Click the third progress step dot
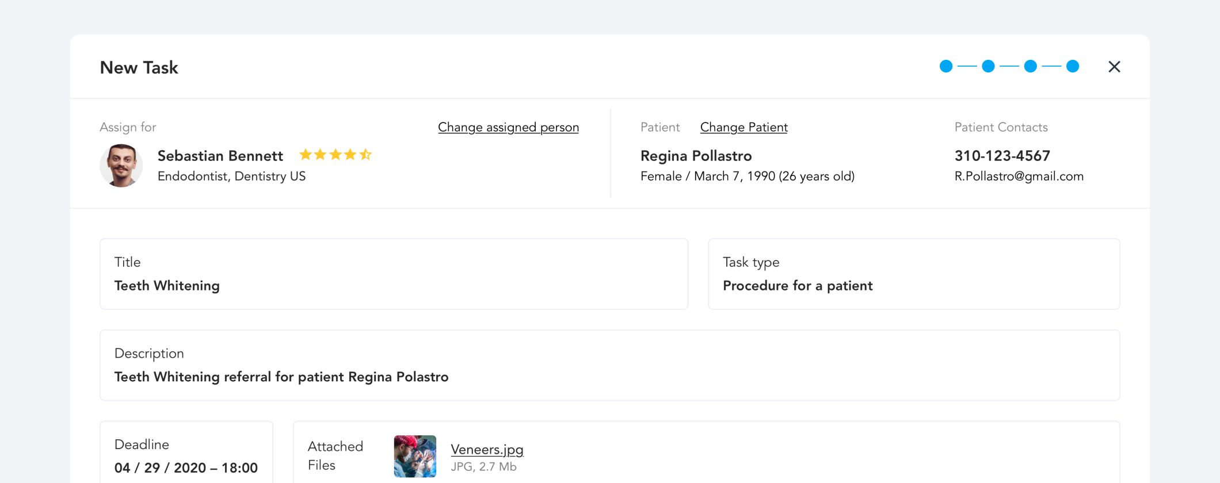 point(1030,66)
